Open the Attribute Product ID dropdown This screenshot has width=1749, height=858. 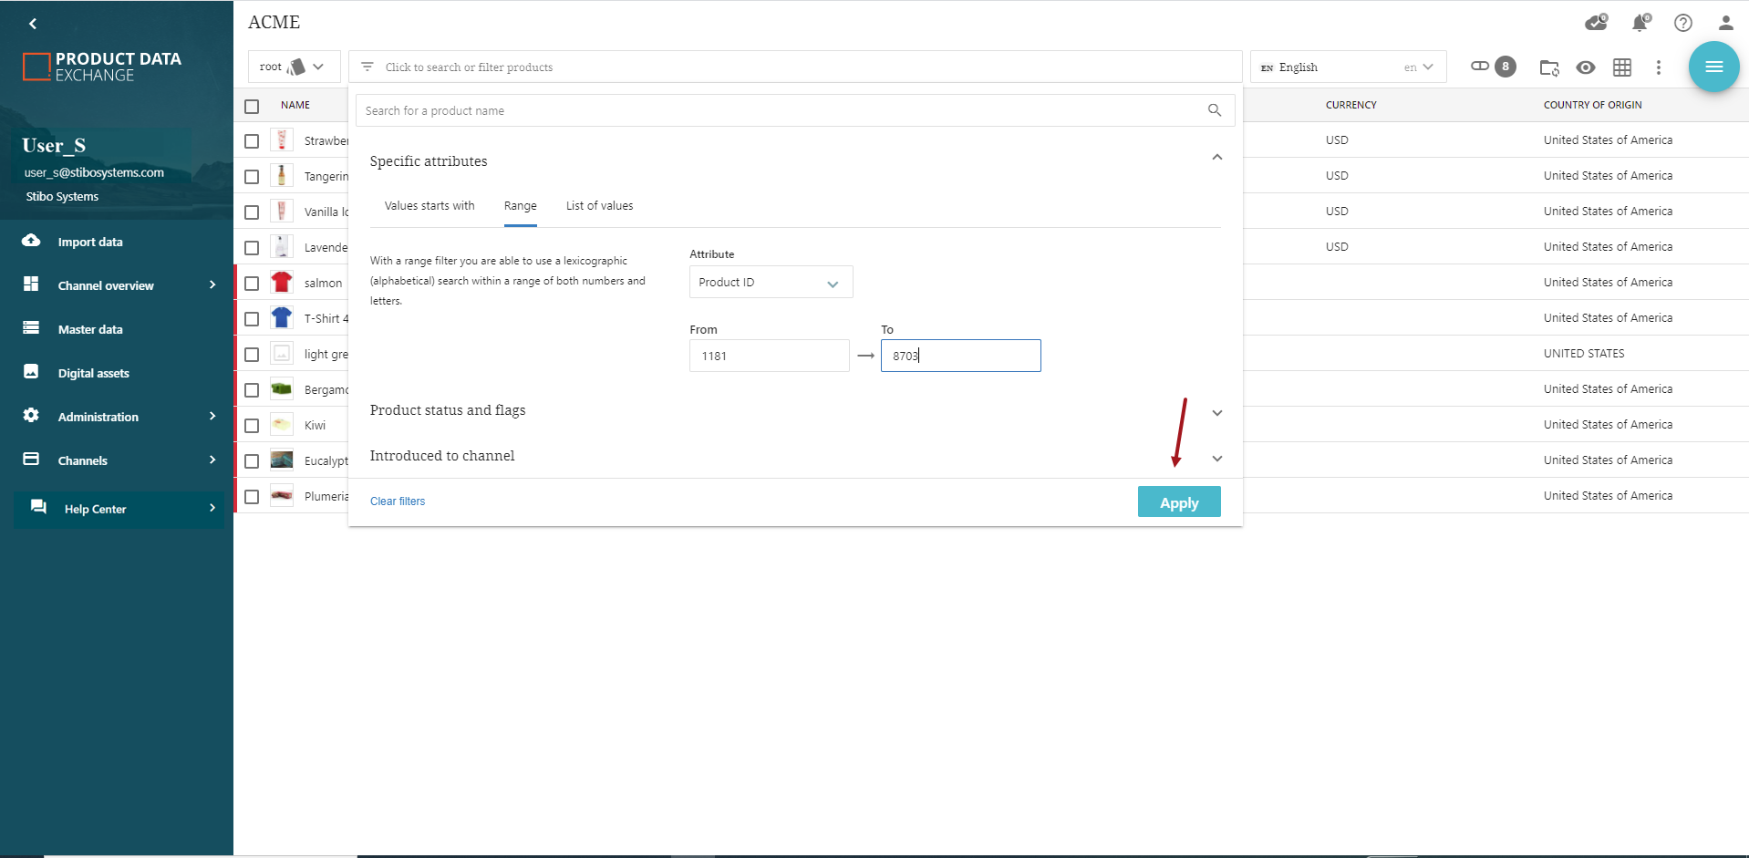coord(771,283)
